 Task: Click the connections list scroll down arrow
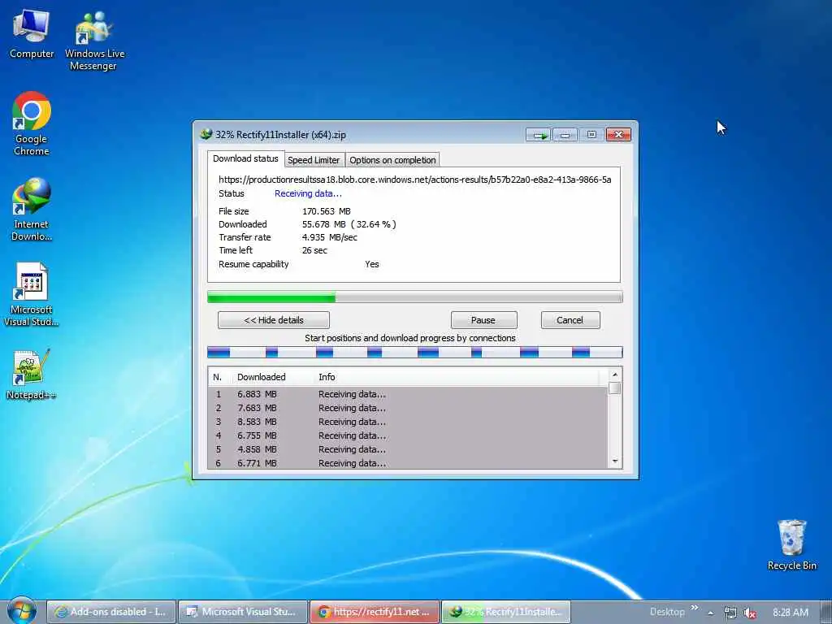(615, 461)
